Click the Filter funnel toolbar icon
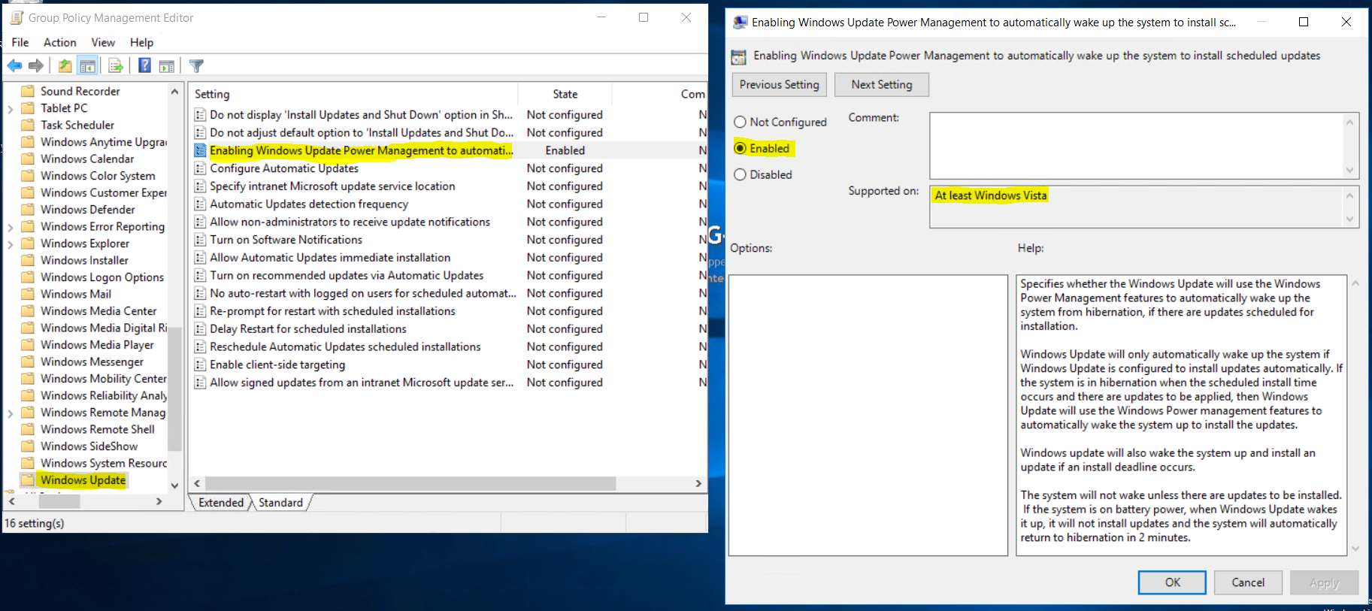The width and height of the screenshot is (1372, 611). coord(196,66)
